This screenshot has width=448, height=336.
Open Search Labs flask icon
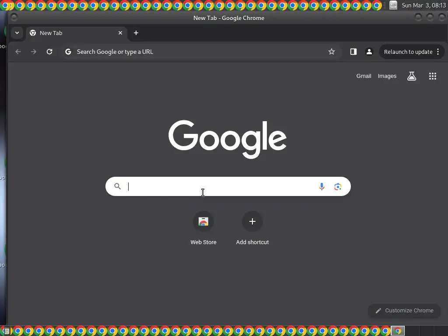(412, 76)
